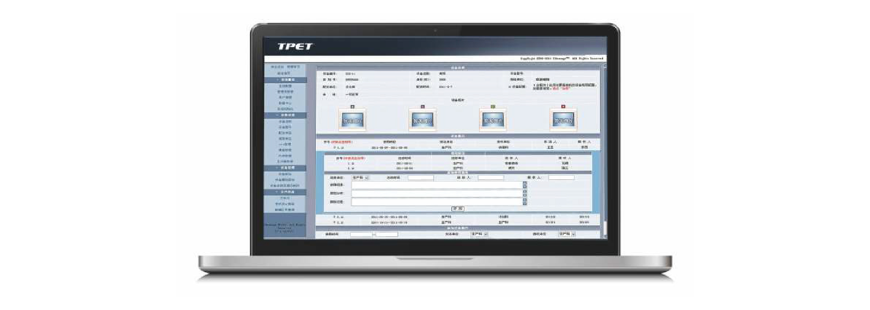
Task: Open the 生产科 dropdown above the text areas
Action: click(x=361, y=178)
